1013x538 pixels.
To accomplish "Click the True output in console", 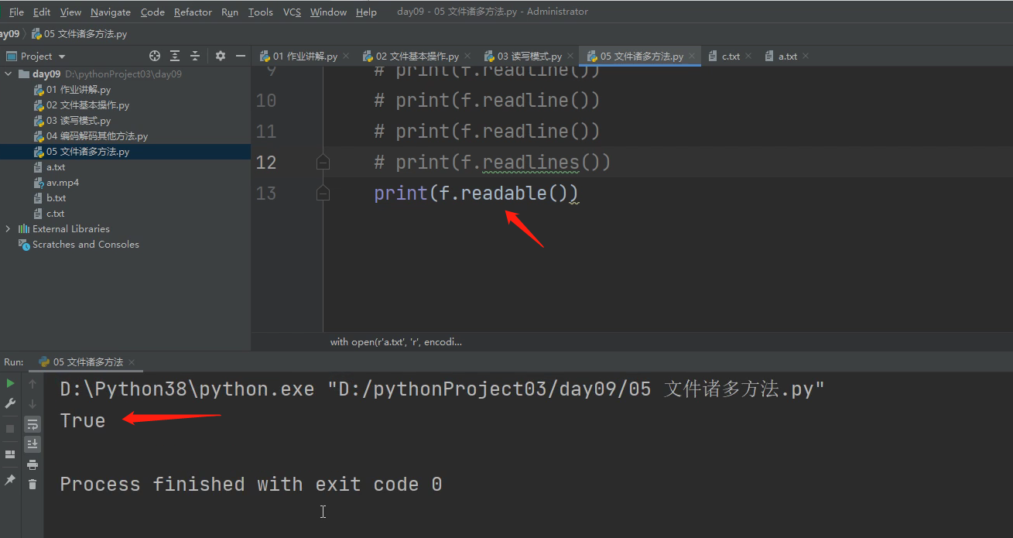I will [x=83, y=420].
